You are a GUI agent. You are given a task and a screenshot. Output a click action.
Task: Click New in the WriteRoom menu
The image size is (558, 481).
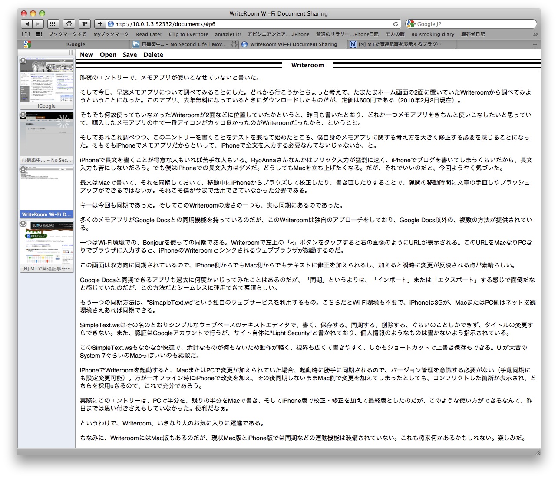[x=86, y=55]
